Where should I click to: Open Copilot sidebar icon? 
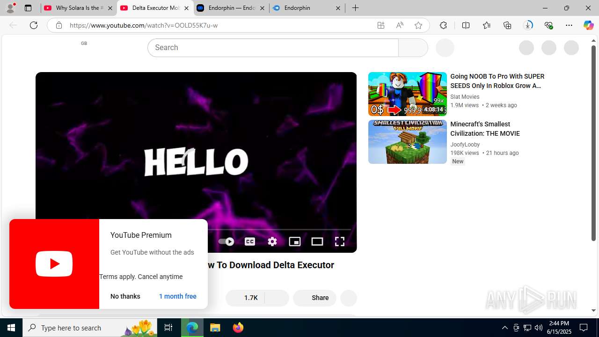pyautogui.click(x=589, y=25)
